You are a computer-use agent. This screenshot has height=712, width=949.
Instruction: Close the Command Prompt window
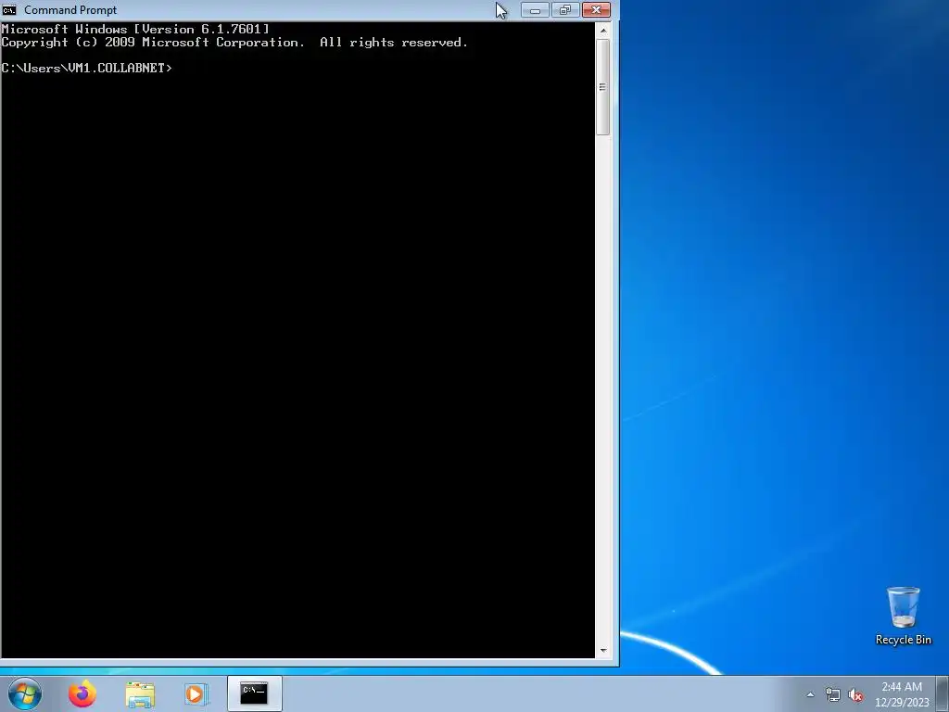point(596,9)
